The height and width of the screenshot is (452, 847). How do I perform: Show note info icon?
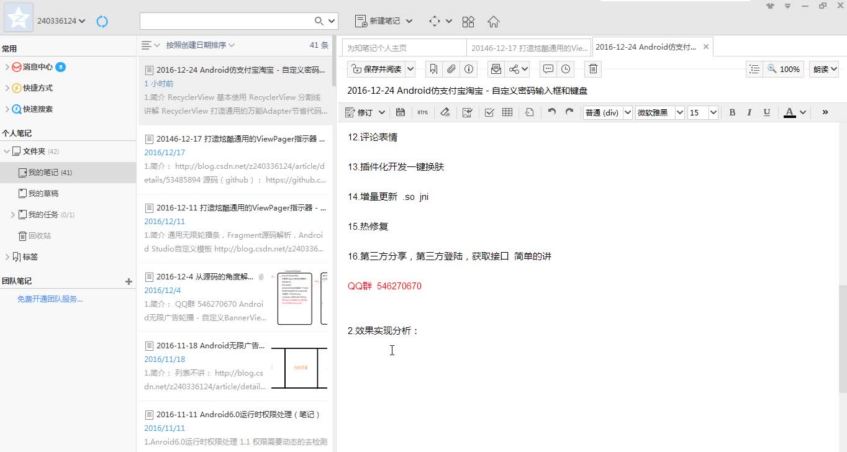click(469, 69)
